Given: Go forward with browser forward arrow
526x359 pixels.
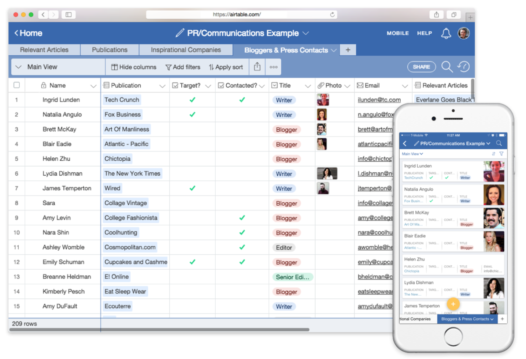Looking at the screenshot, I should 53,15.
